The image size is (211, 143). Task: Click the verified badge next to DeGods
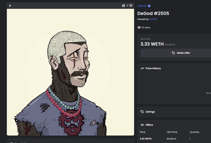point(149,6)
